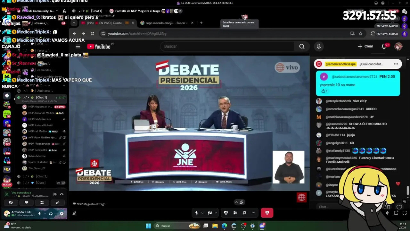Screen dimensions: 410x231
Task: Open soundboard button in voice panel
Action: [58, 202]
